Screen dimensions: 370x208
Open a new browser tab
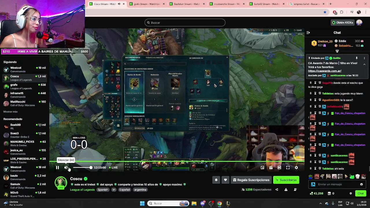pyautogui.click(x=330, y=4)
